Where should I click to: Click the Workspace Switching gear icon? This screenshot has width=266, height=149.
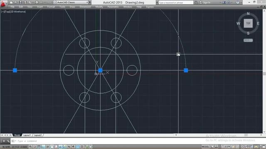pyautogui.click(x=242, y=147)
